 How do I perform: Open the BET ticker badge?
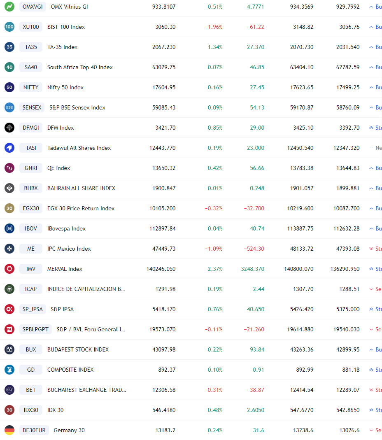[31, 390]
